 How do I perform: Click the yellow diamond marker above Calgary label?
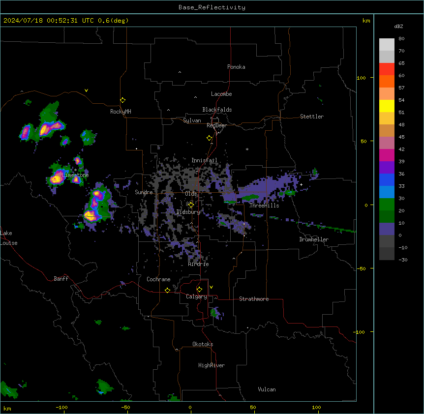click(199, 290)
